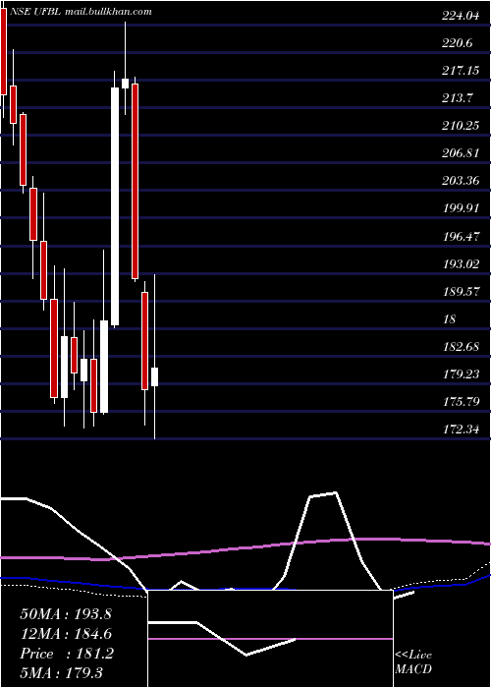The width and height of the screenshot is (491, 688).
Task: Click the tallest white candlestick body
Action: (x=115, y=206)
